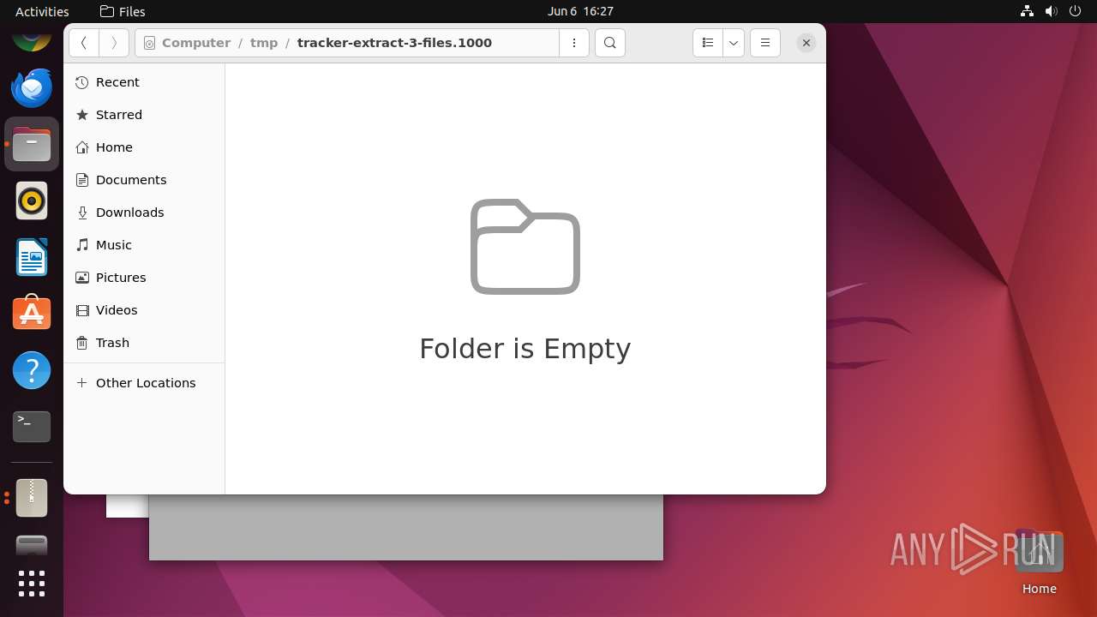Launch Terminal from the dock
Screen dimensions: 1097x617
[32, 427]
